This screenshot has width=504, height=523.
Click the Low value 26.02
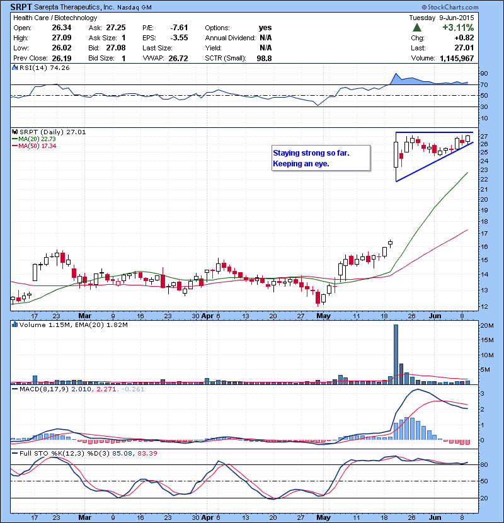pos(62,48)
